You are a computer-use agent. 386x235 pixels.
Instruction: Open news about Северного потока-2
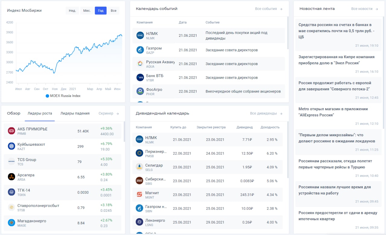[x=338, y=89]
